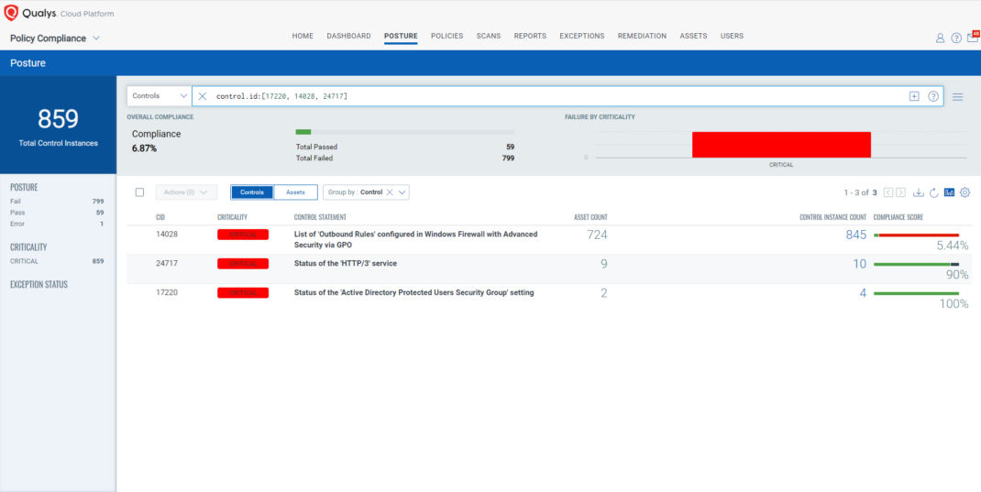The width and height of the screenshot is (981, 492).
Task: Go to next page arrow
Action: click(900, 192)
